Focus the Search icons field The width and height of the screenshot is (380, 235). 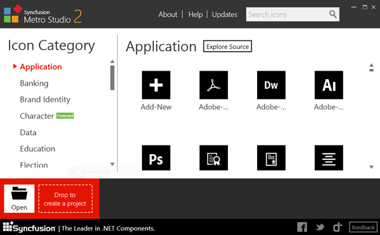click(287, 15)
